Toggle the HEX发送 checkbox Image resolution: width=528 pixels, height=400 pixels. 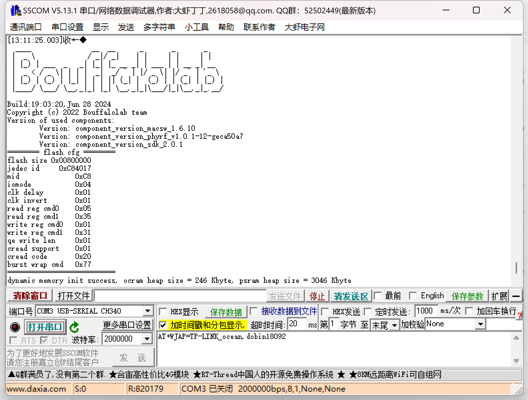click(x=325, y=312)
